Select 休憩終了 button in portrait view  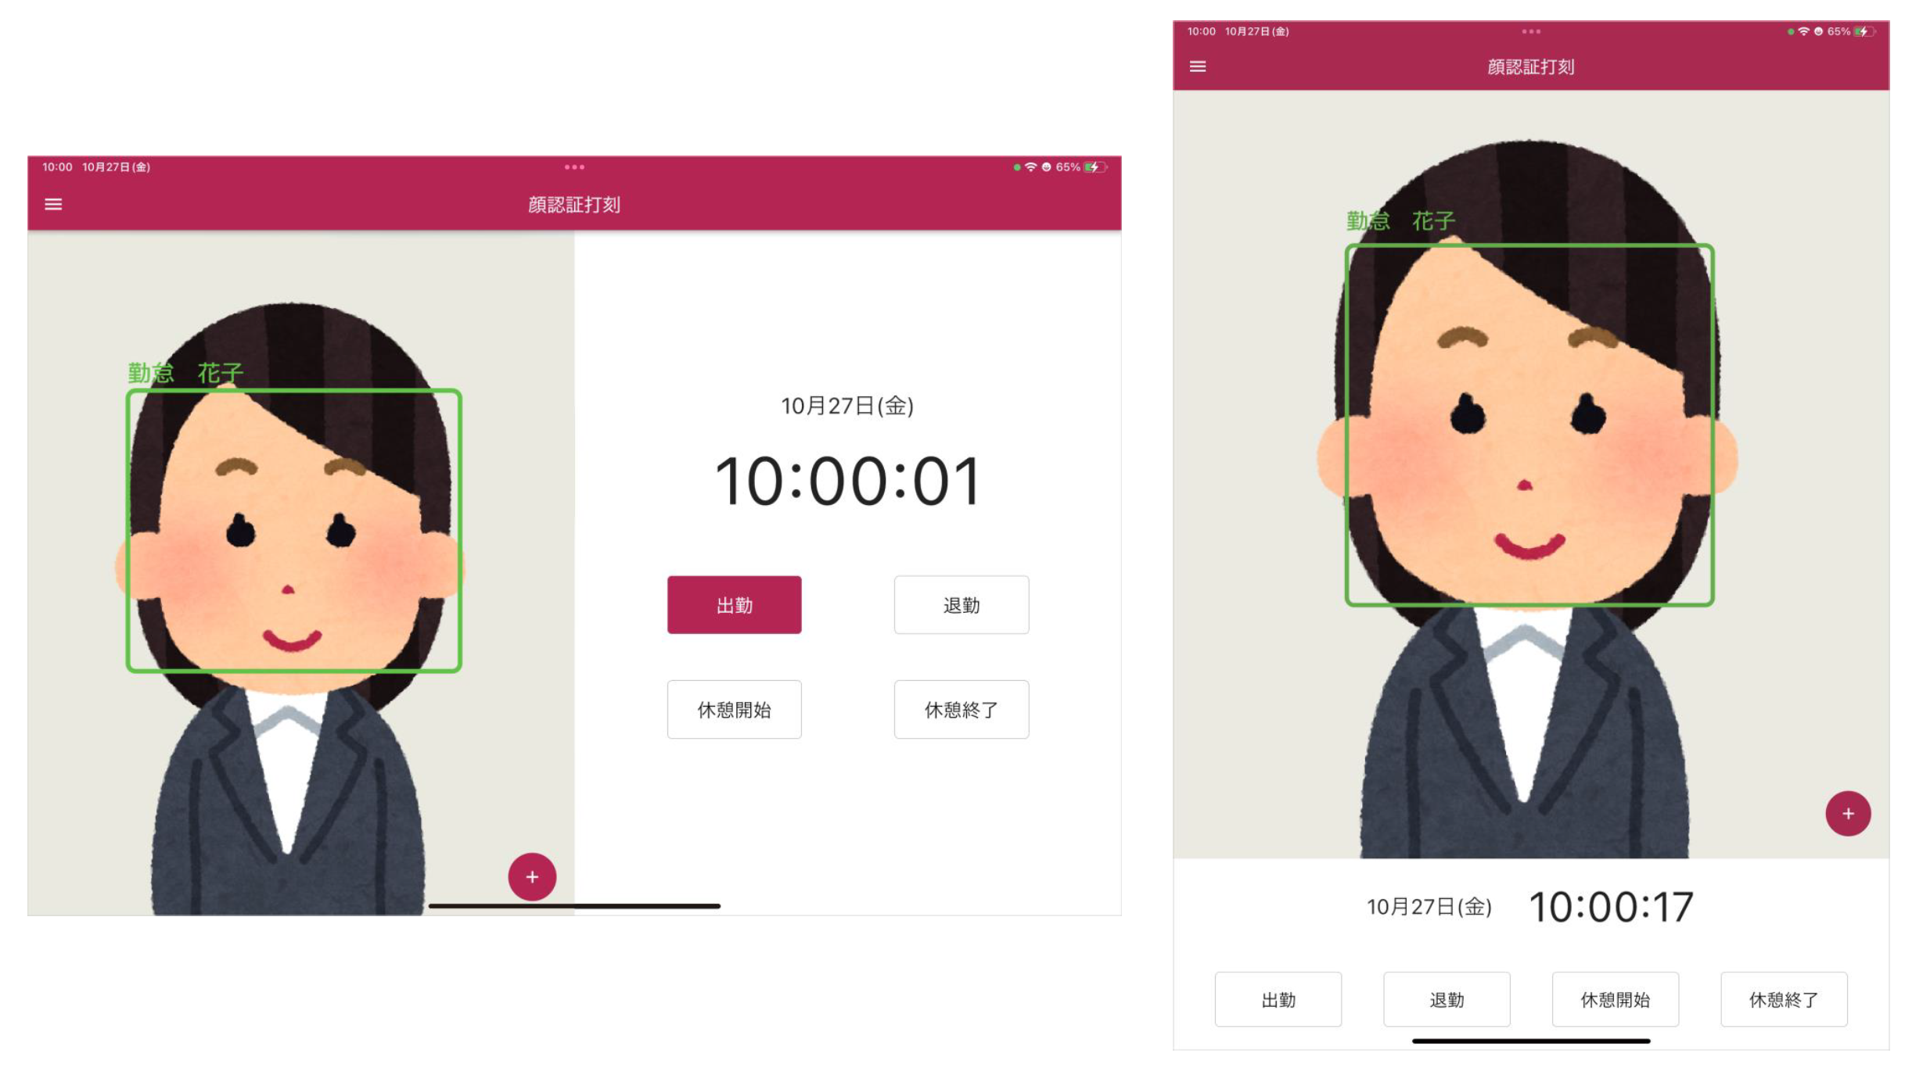coord(1784,1000)
